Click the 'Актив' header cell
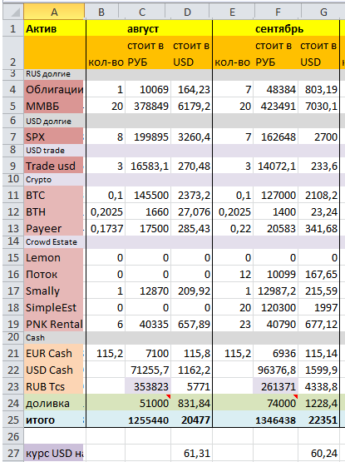The height and width of the screenshot is (462, 345). [55, 28]
